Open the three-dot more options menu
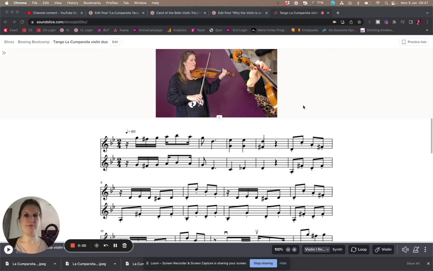Screen dimensions: 433x271 tap(425, 250)
